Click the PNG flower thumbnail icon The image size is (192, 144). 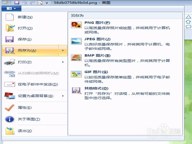76,25
